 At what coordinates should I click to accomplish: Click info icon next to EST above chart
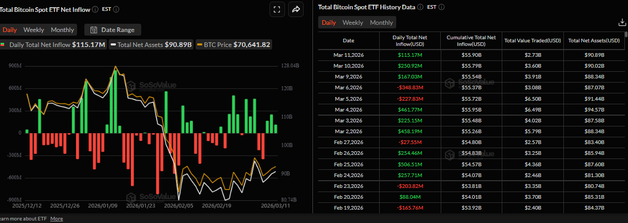(116, 9)
